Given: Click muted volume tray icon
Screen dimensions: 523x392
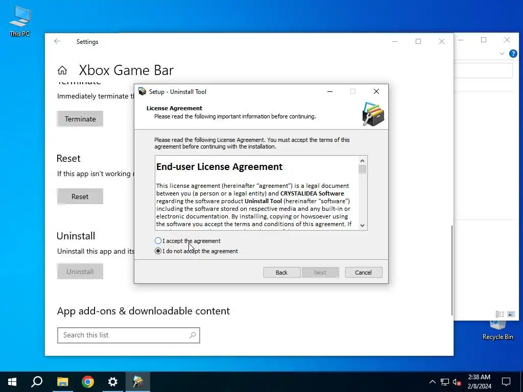Looking at the screenshot, I should [457, 382].
